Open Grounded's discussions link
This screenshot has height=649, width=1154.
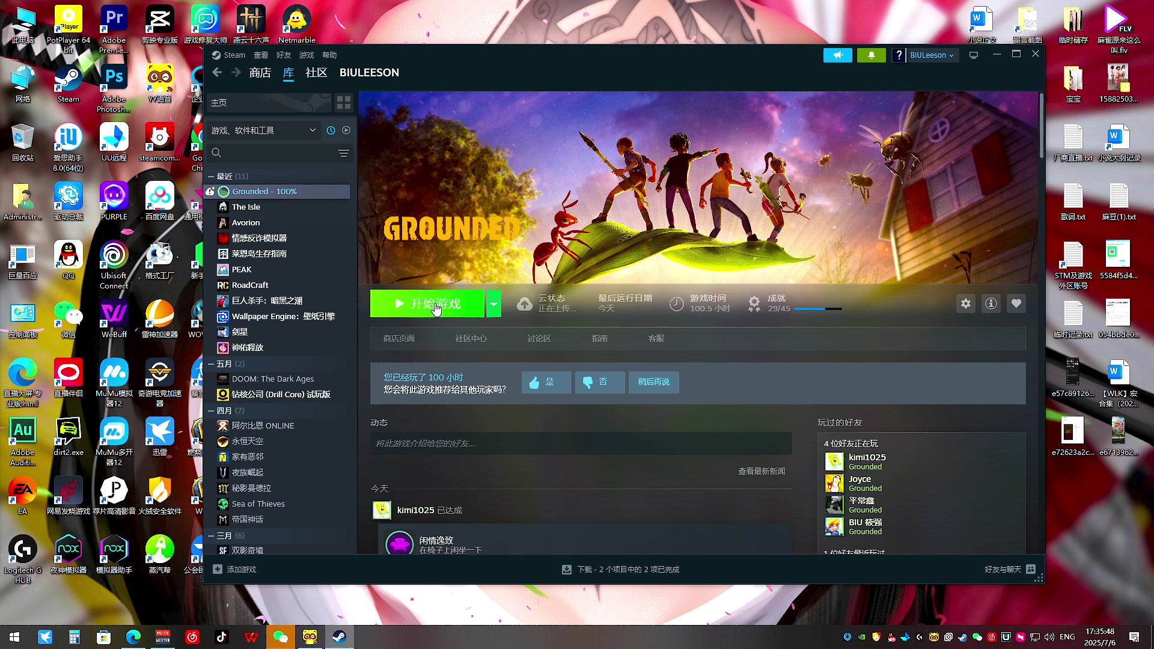coord(539,338)
